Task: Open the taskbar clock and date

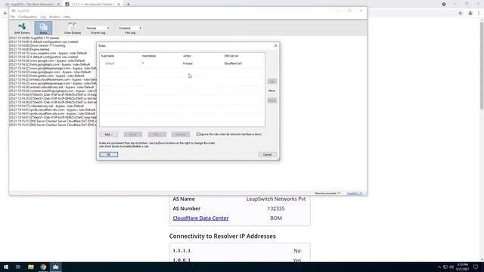Action: pos(462,267)
